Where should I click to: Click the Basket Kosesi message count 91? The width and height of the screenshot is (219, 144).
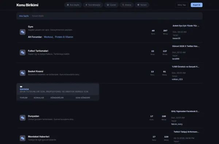tap(164, 72)
